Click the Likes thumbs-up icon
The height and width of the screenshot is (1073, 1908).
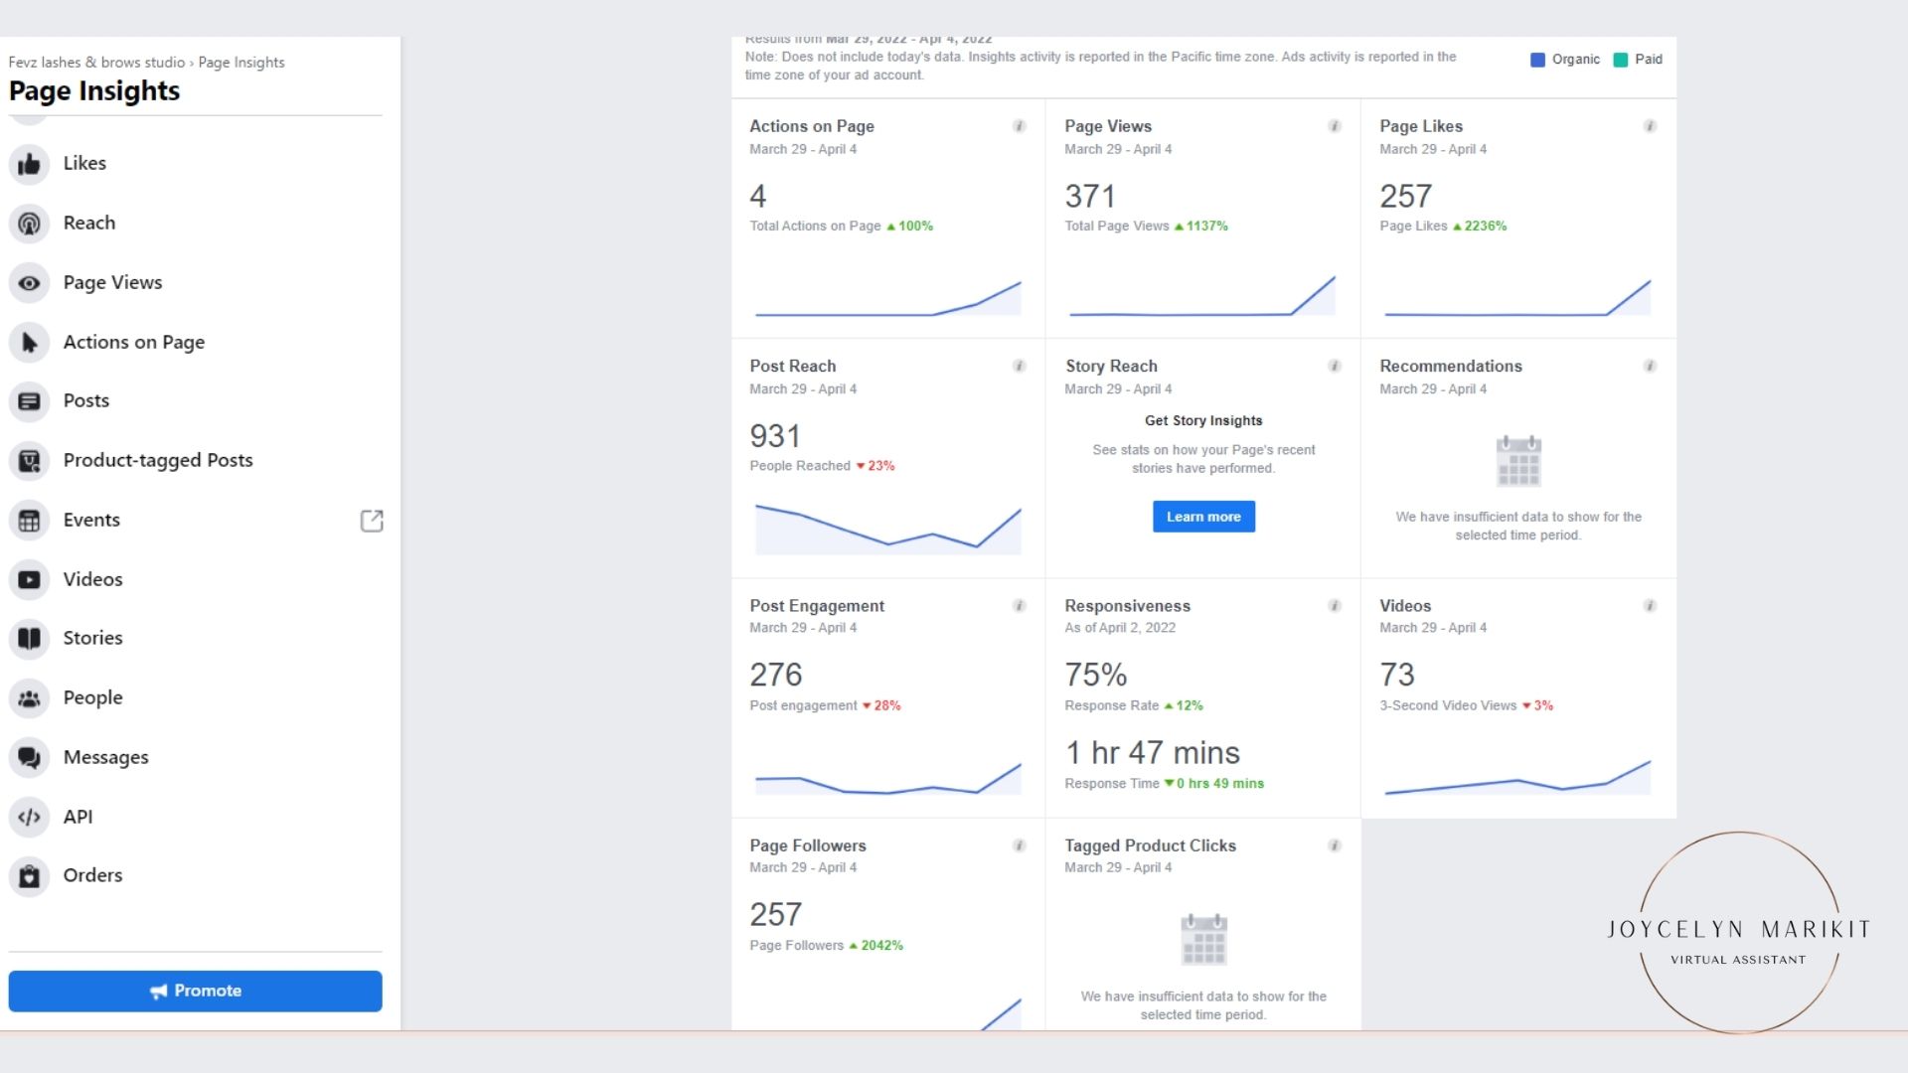pos(29,164)
